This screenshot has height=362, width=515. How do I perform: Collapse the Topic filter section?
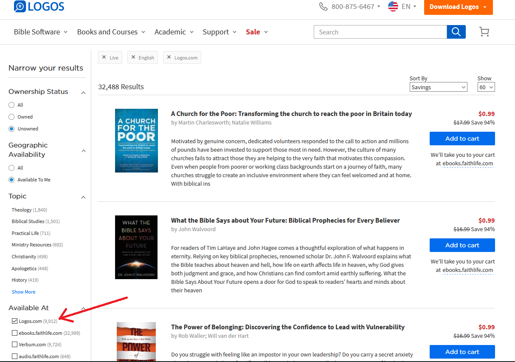click(83, 197)
